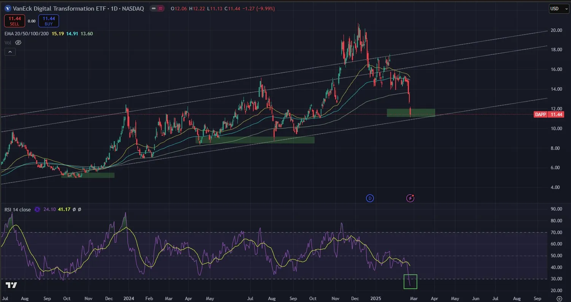The height and width of the screenshot is (302, 571).
Task: Click the RSI indicator refresh icon
Action: click(x=37, y=209)
